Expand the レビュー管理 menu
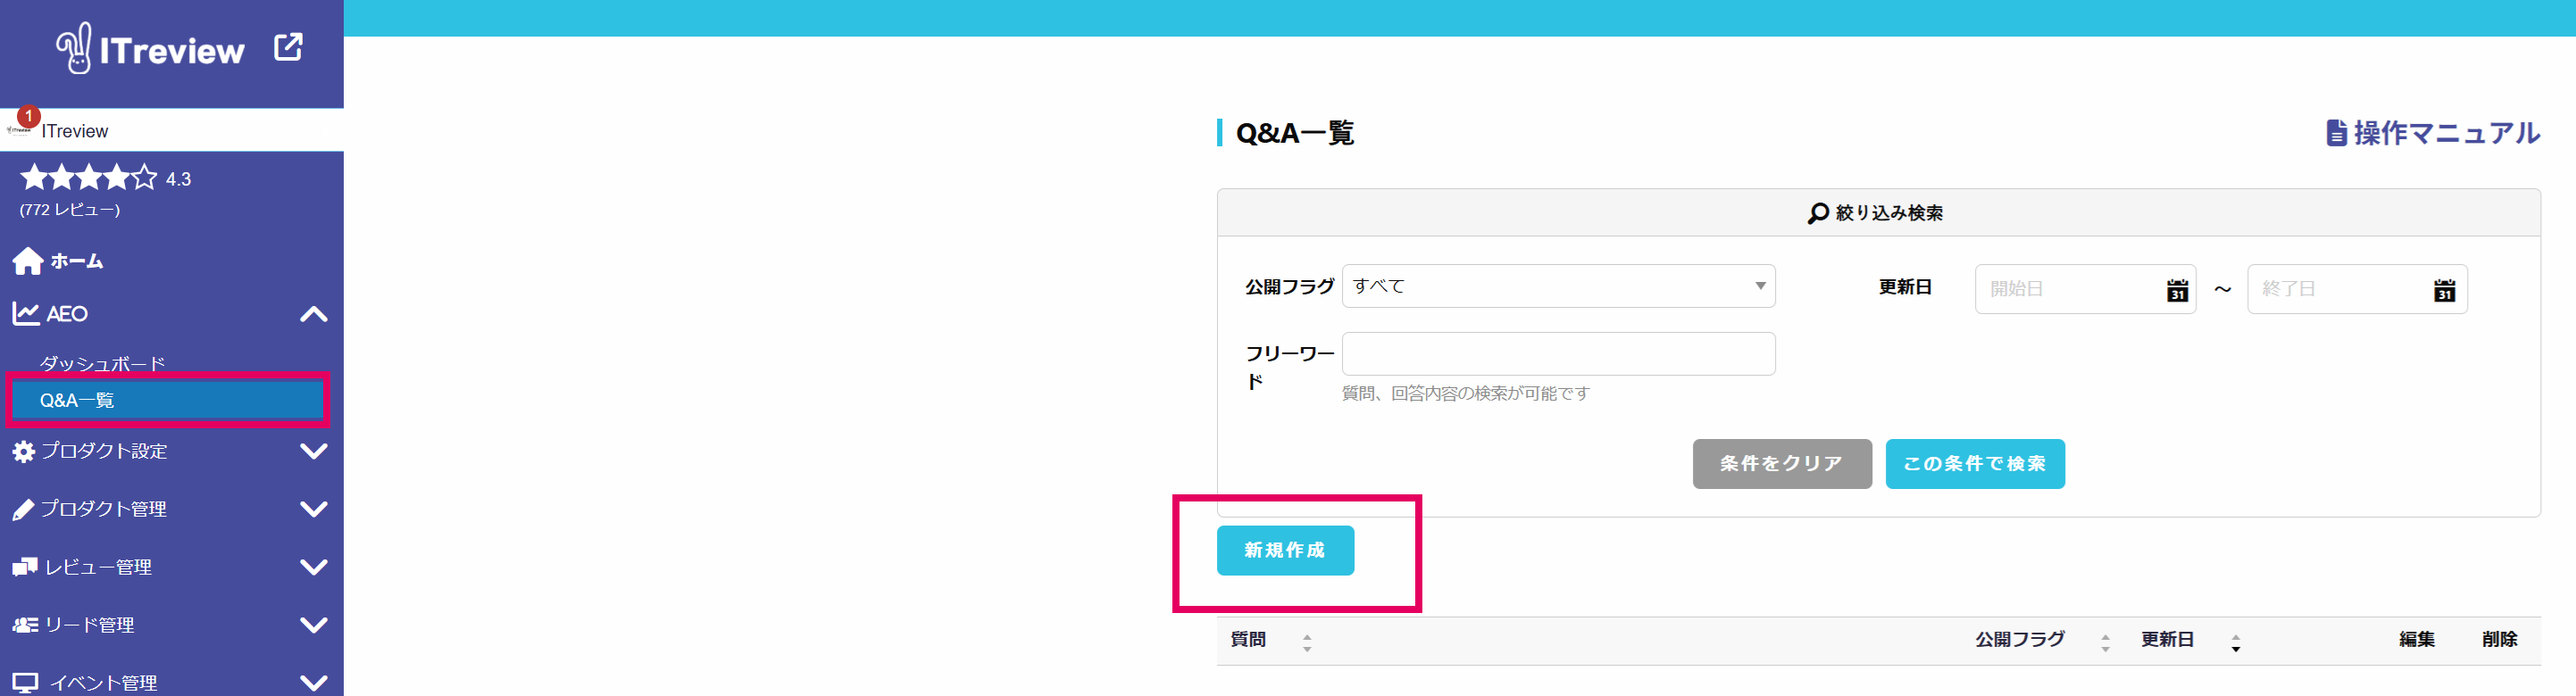2576x696 pixels. [314, 567]
